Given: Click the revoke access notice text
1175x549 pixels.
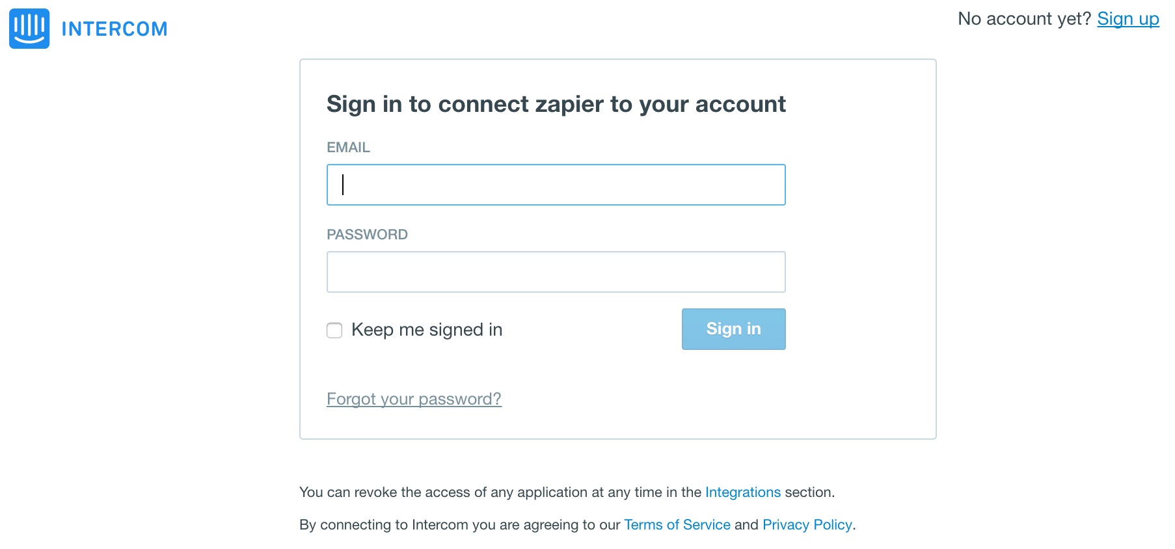Looking at the screenshot, I should point(567,492).
